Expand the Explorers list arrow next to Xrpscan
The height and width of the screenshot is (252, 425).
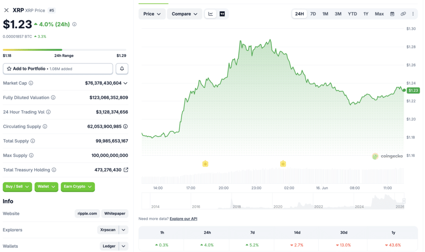tap(124, 230)
